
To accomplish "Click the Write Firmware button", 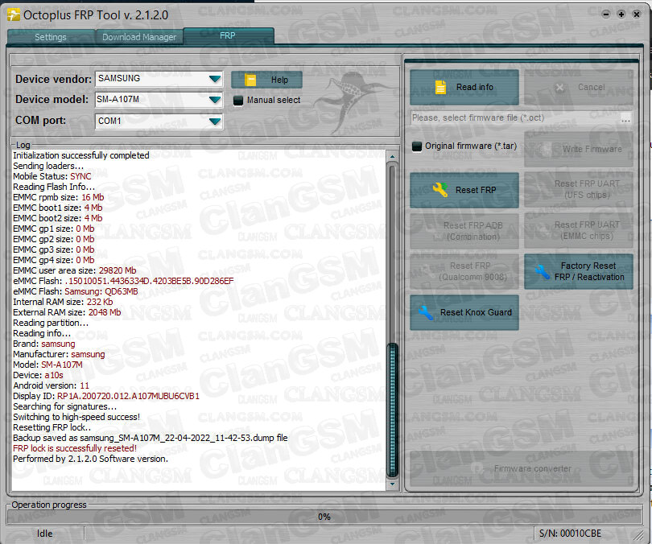I will [x=579, y=149].
